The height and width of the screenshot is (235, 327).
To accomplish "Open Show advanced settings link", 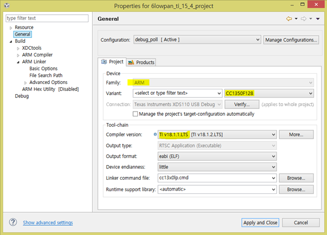I will (48, 223).
